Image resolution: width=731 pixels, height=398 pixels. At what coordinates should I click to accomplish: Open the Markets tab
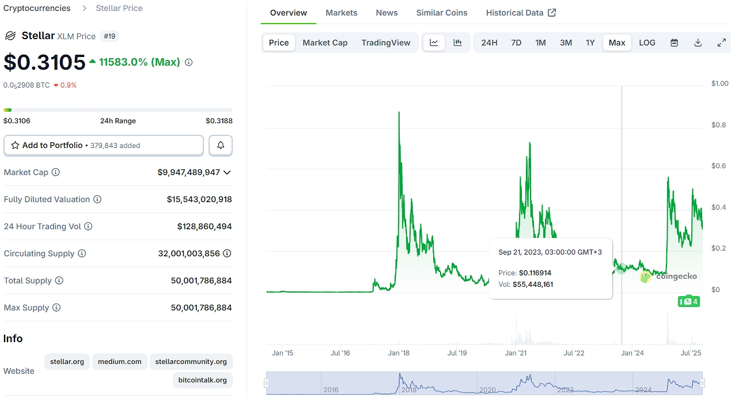(x=341, y=13)
